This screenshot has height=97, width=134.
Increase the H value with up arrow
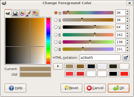127,11
